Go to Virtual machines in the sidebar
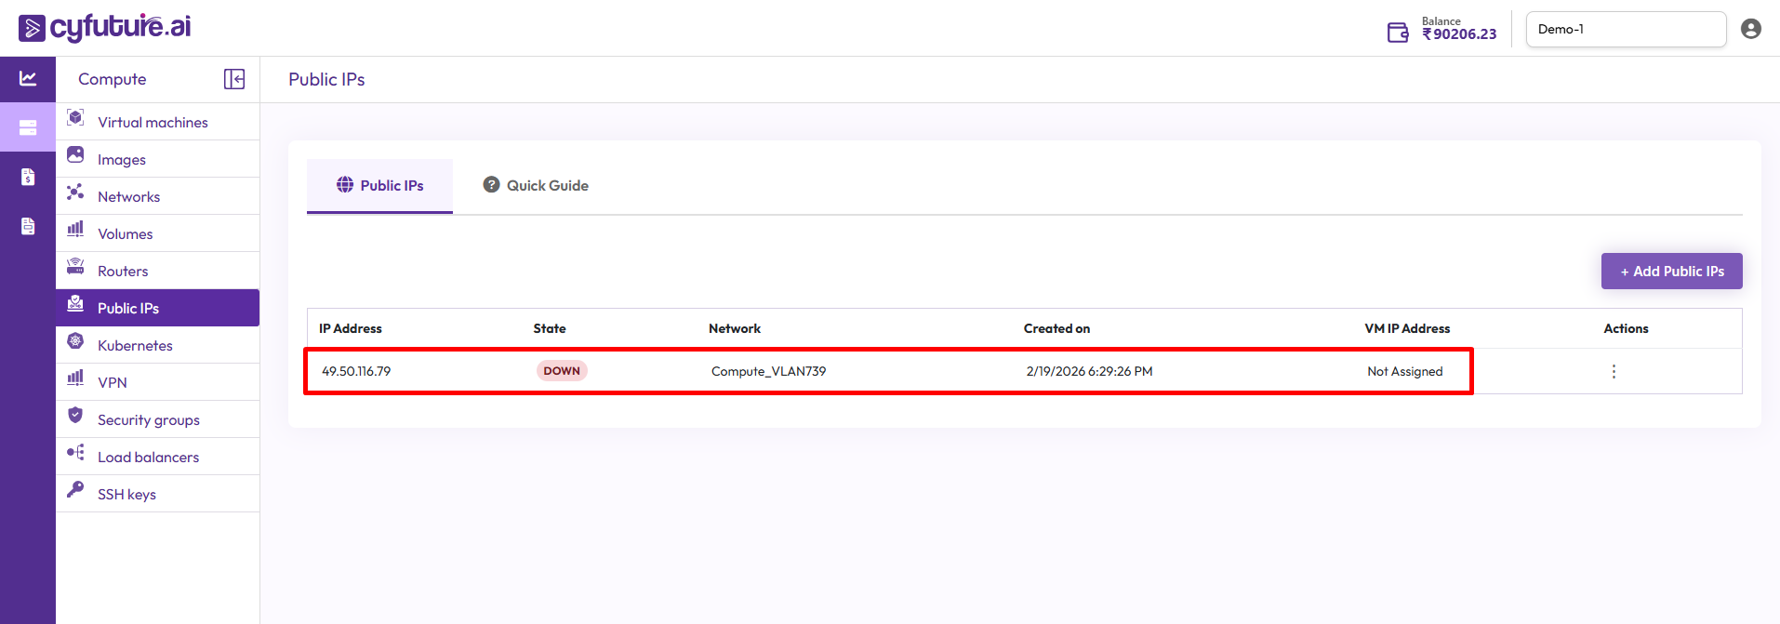The width and height of the screenshot is (1780, 624). (153, 122)
